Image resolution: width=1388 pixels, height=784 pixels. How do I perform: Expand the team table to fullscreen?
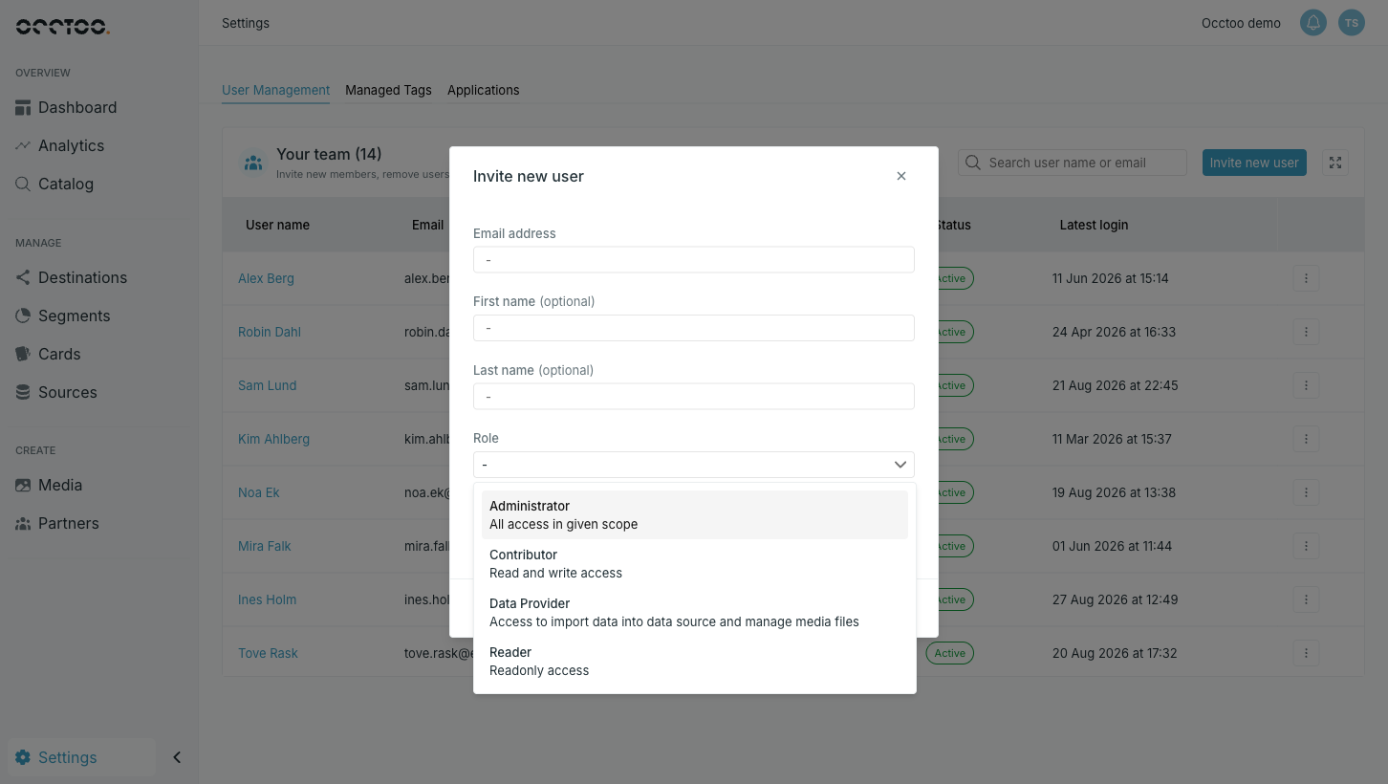click(1335, 163)
